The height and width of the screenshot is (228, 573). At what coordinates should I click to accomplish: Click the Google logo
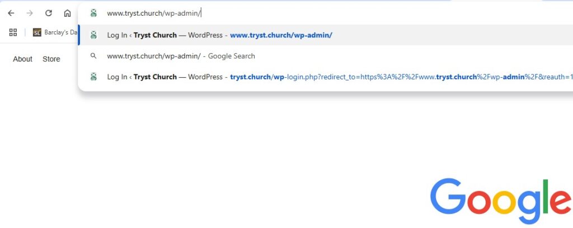(501, 201)
